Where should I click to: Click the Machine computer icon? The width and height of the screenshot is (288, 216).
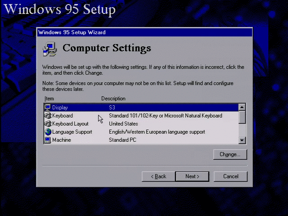click(48, 140)
